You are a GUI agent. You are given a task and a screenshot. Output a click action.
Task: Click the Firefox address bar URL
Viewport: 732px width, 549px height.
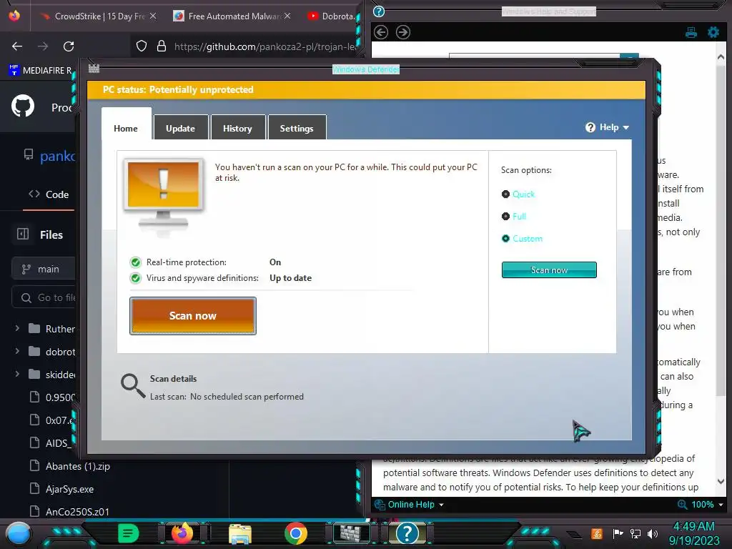click(264, 46)
